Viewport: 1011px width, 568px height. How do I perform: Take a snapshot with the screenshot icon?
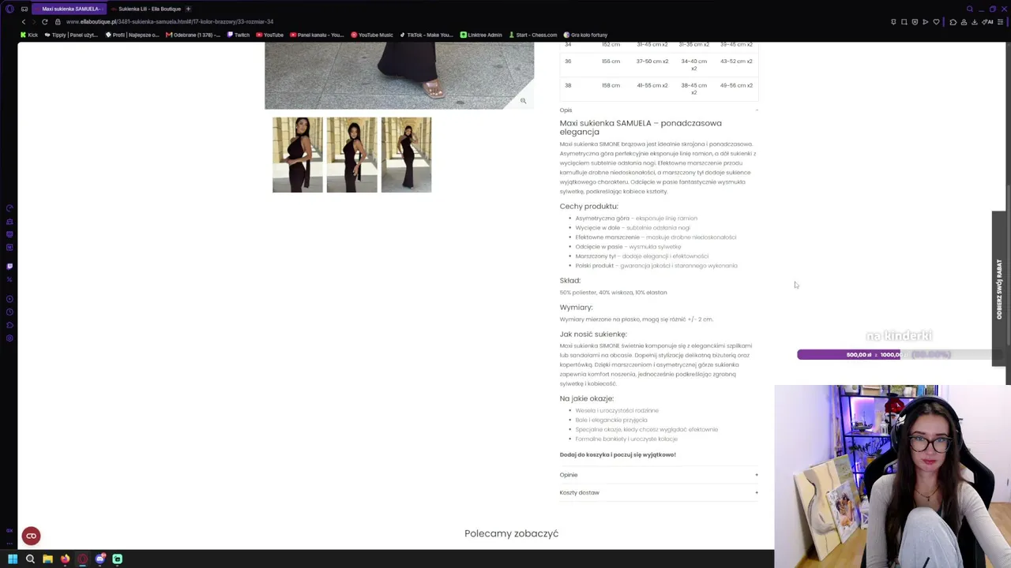pos(904,22)
